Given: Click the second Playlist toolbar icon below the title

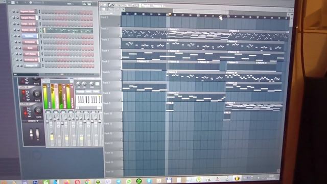Looking at the screenshot, I should 110,9.
